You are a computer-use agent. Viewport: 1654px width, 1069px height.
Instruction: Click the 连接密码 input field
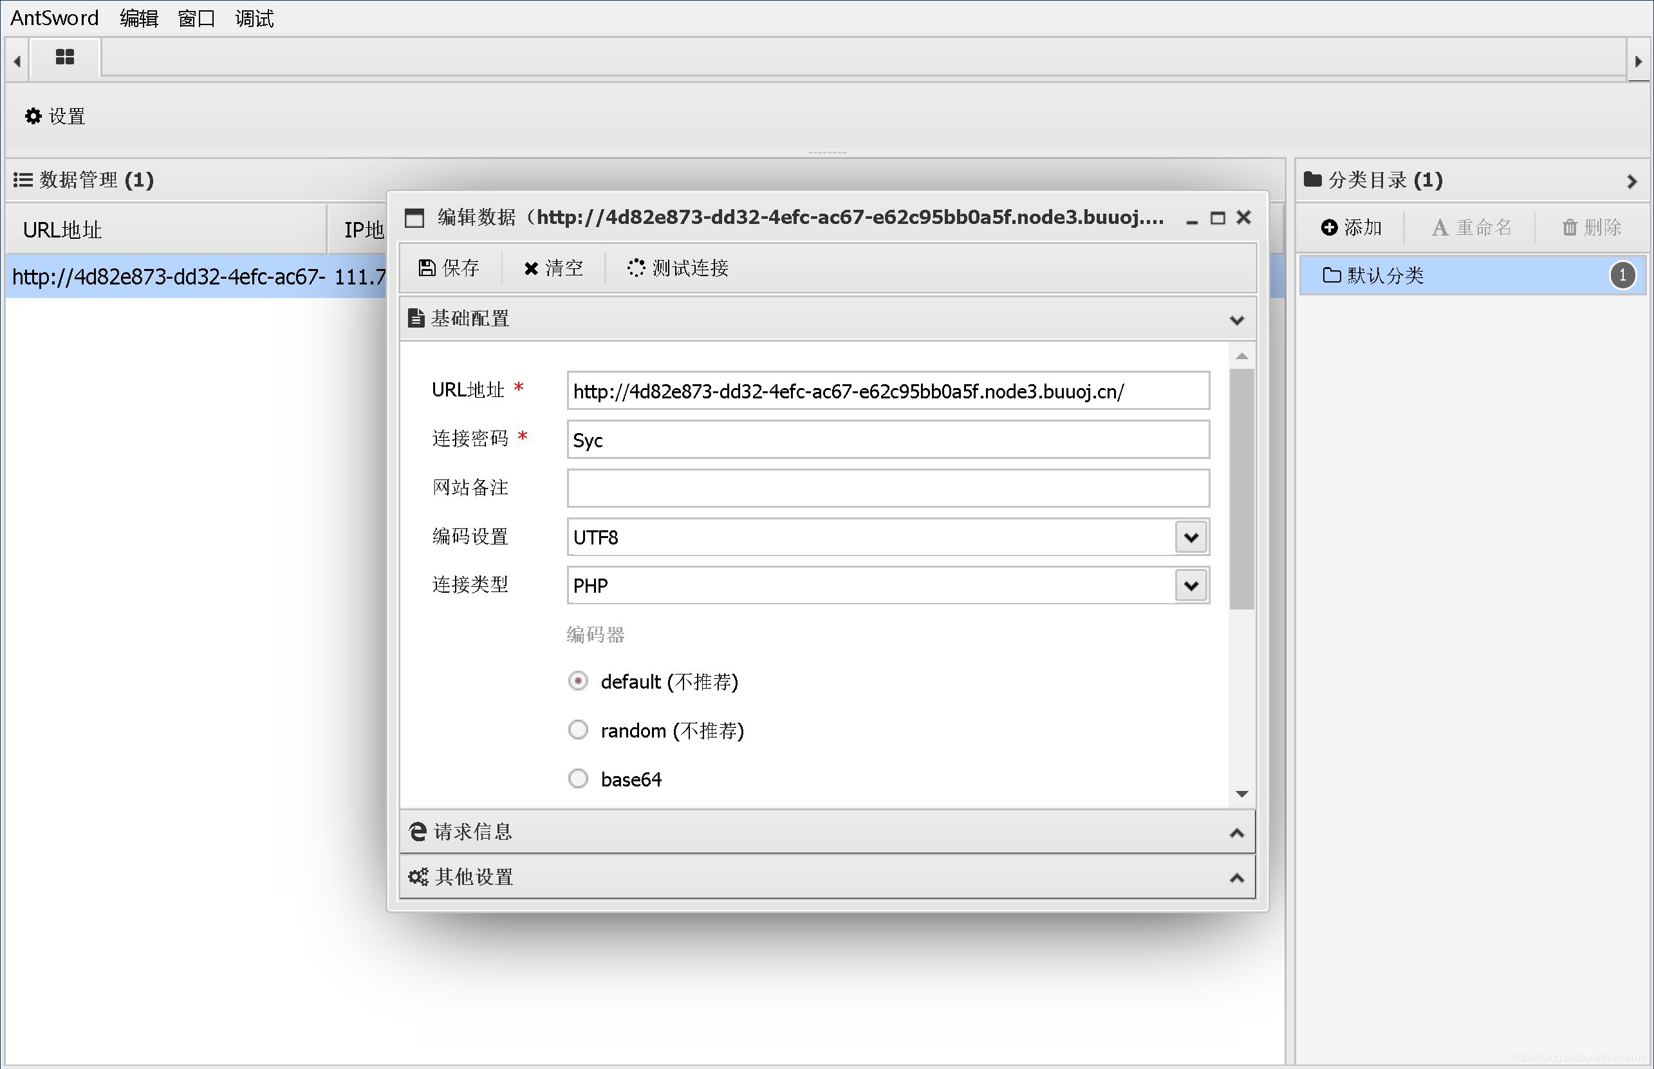tap(887, 440)
